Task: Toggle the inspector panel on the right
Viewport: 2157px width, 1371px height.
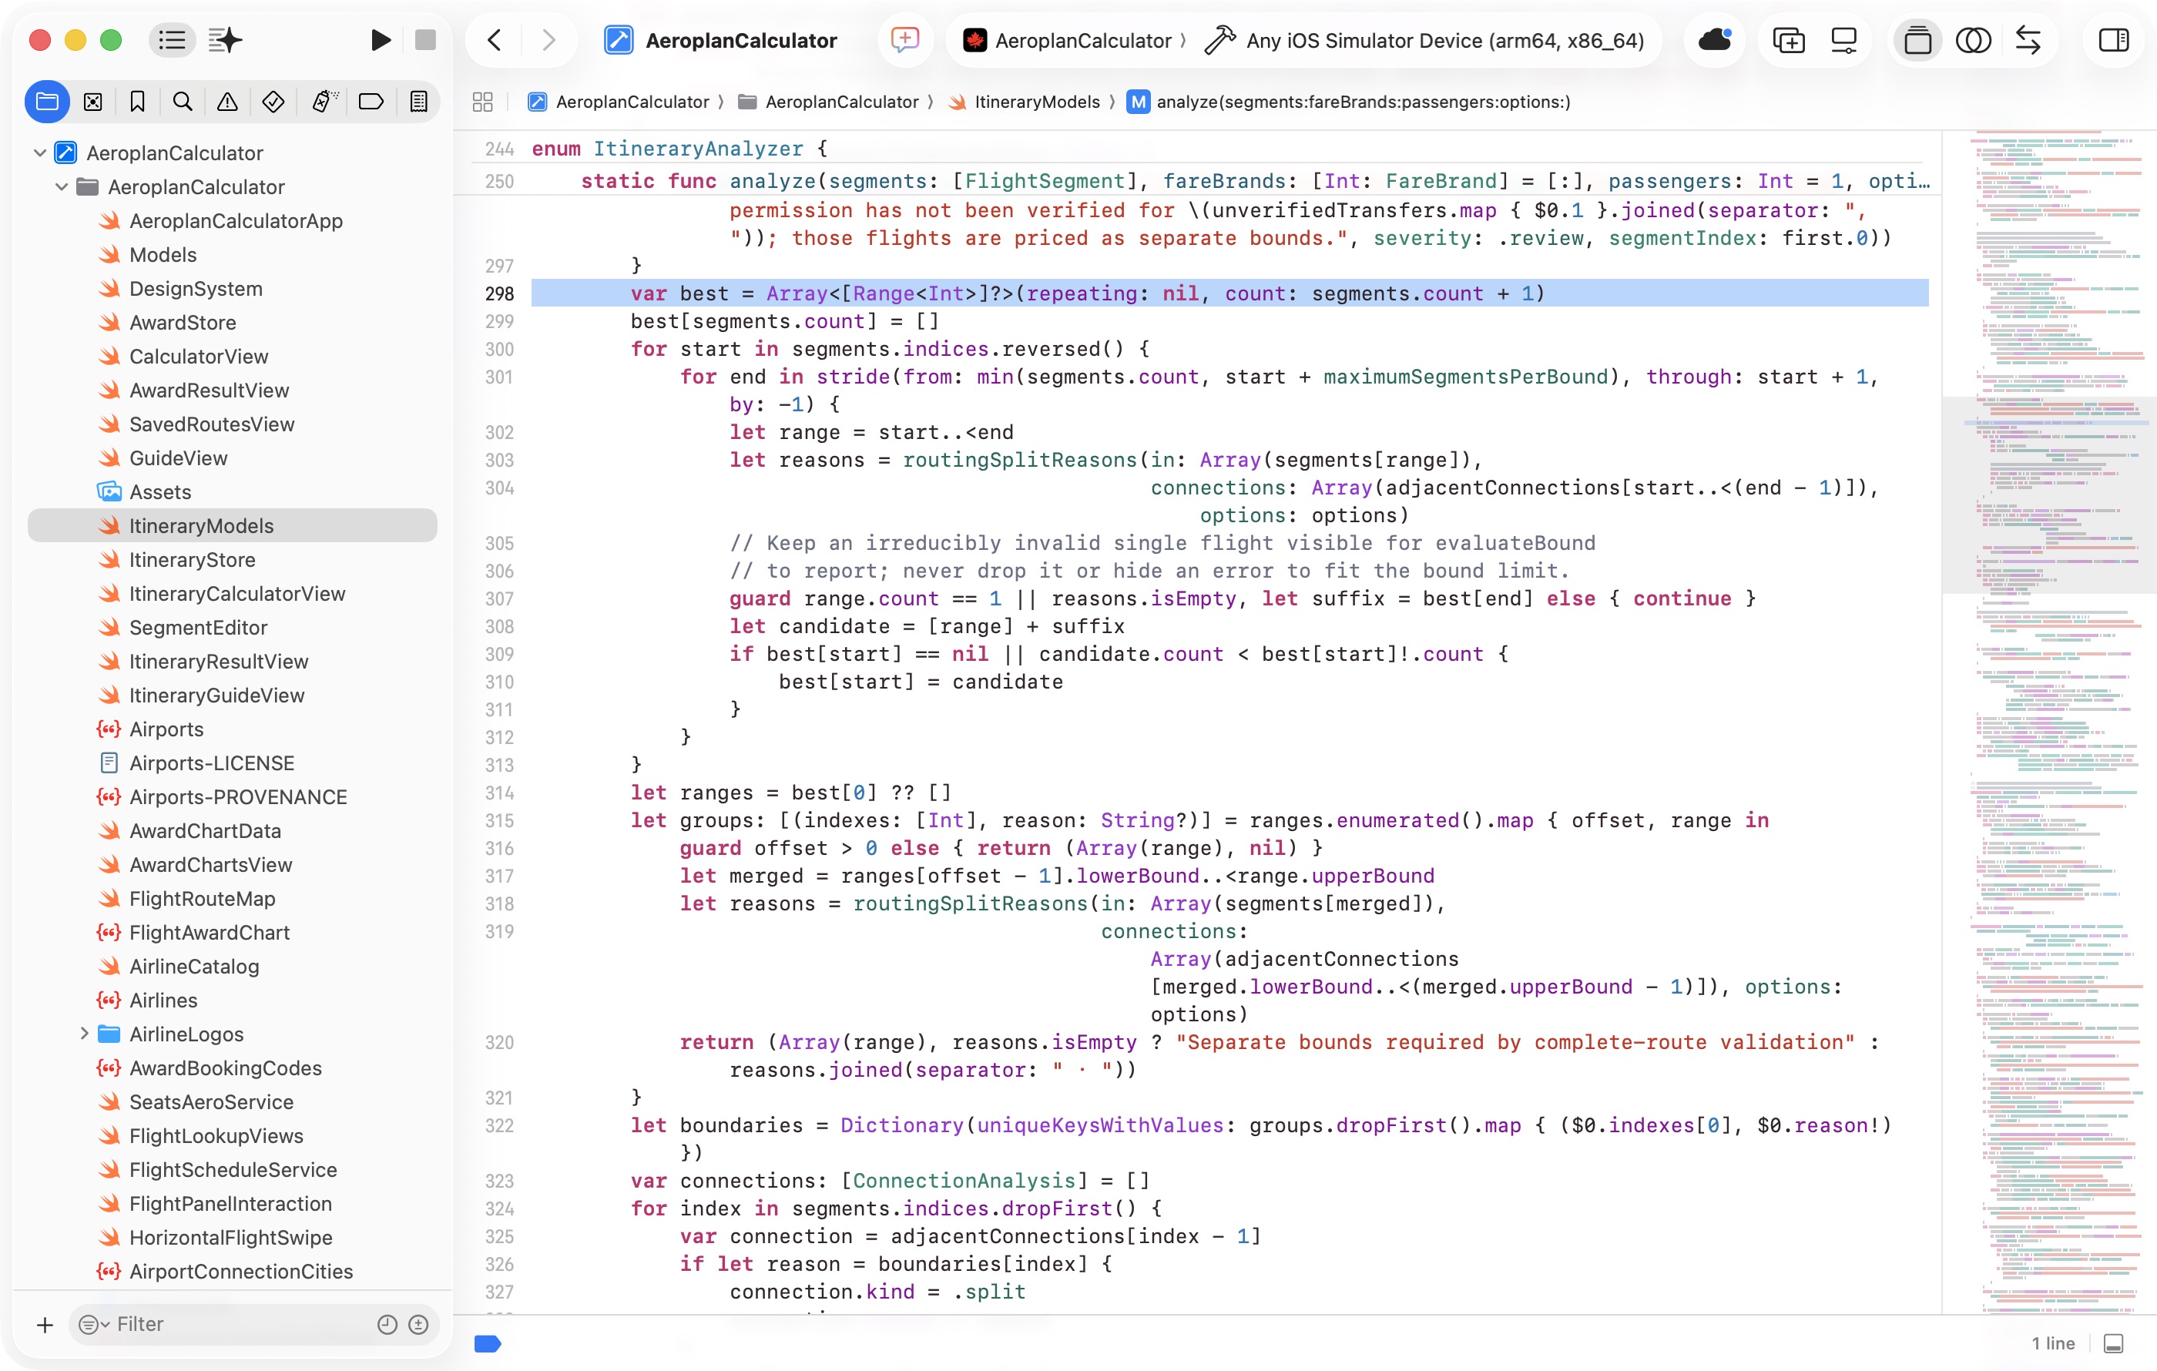Action: pos(2114,40)
